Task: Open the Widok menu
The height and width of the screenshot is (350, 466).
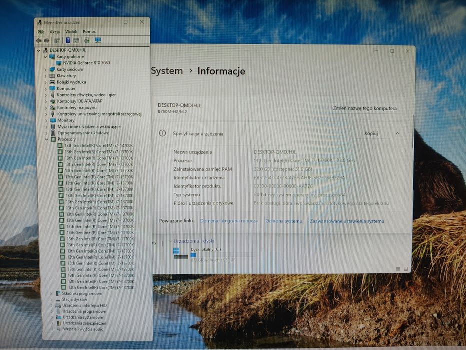Action: (71, 31)
